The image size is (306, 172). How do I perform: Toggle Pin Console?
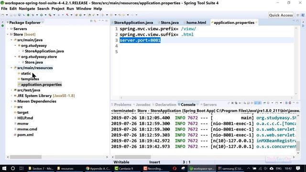264,103
